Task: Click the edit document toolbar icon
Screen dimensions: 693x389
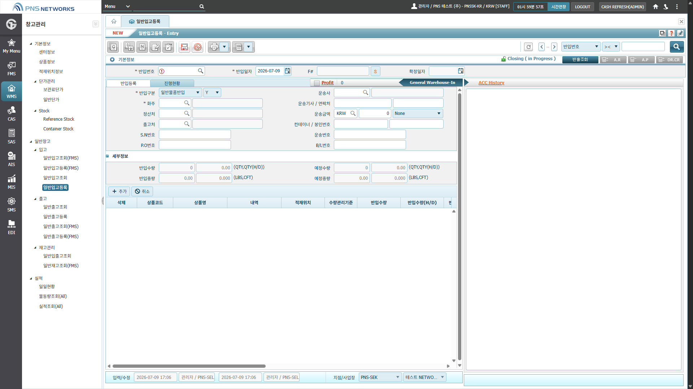Action: (x=155, y=47)
